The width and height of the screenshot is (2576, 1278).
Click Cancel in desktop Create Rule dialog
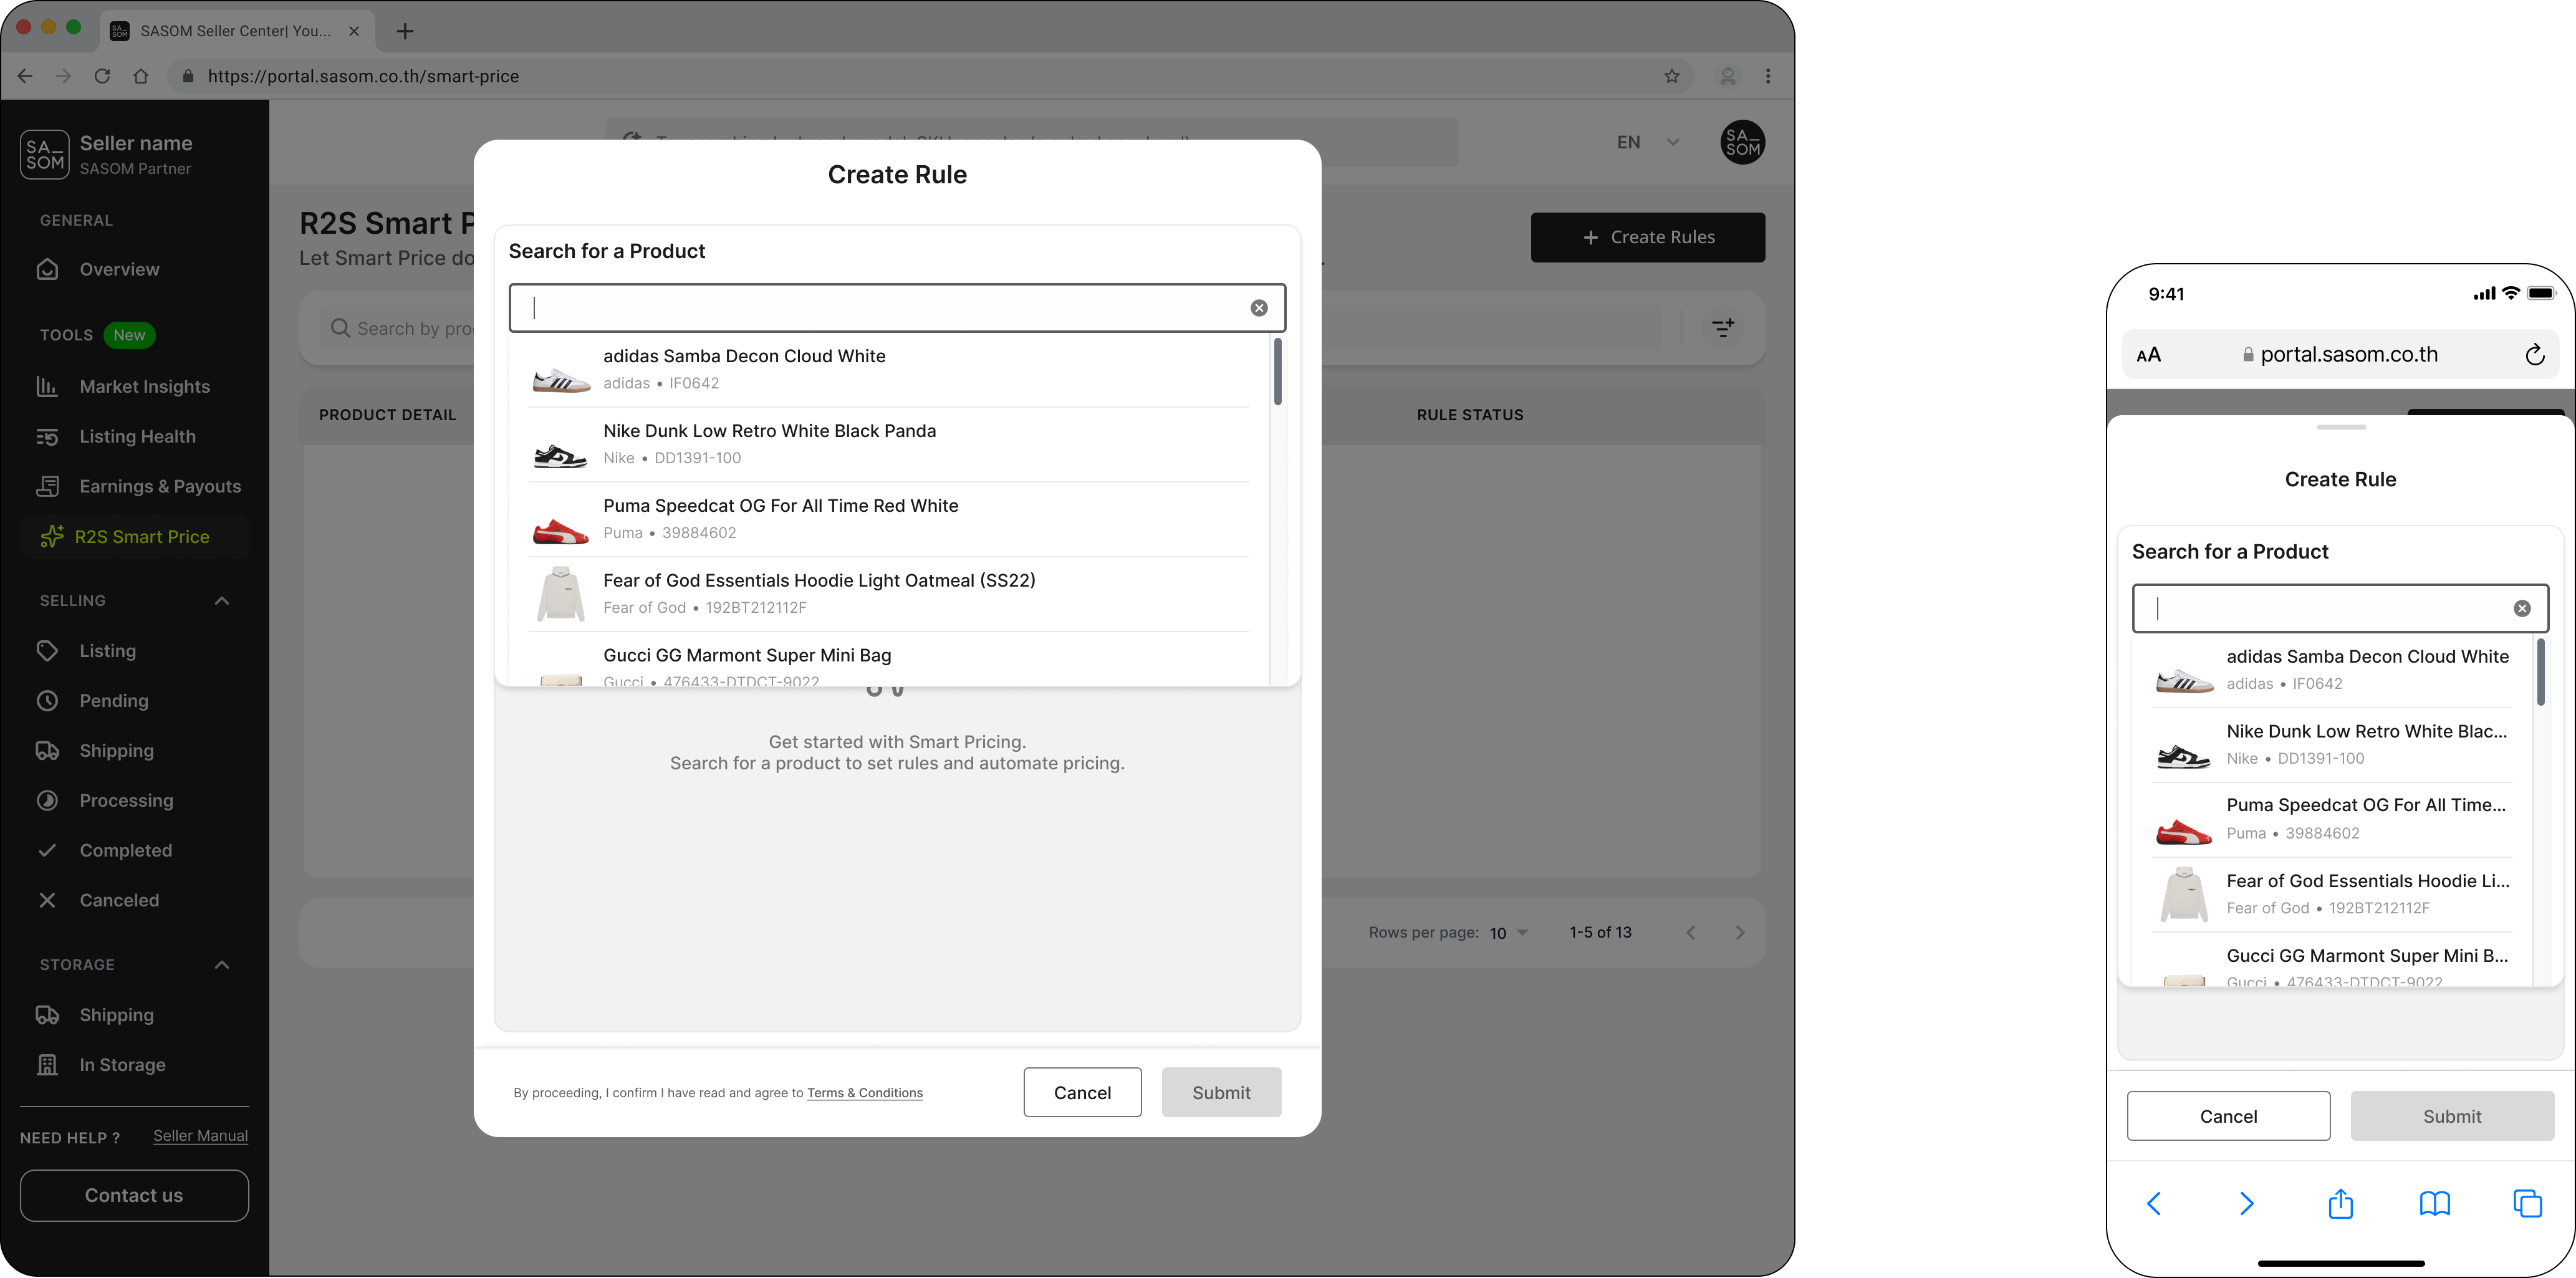[1082, 1092]
